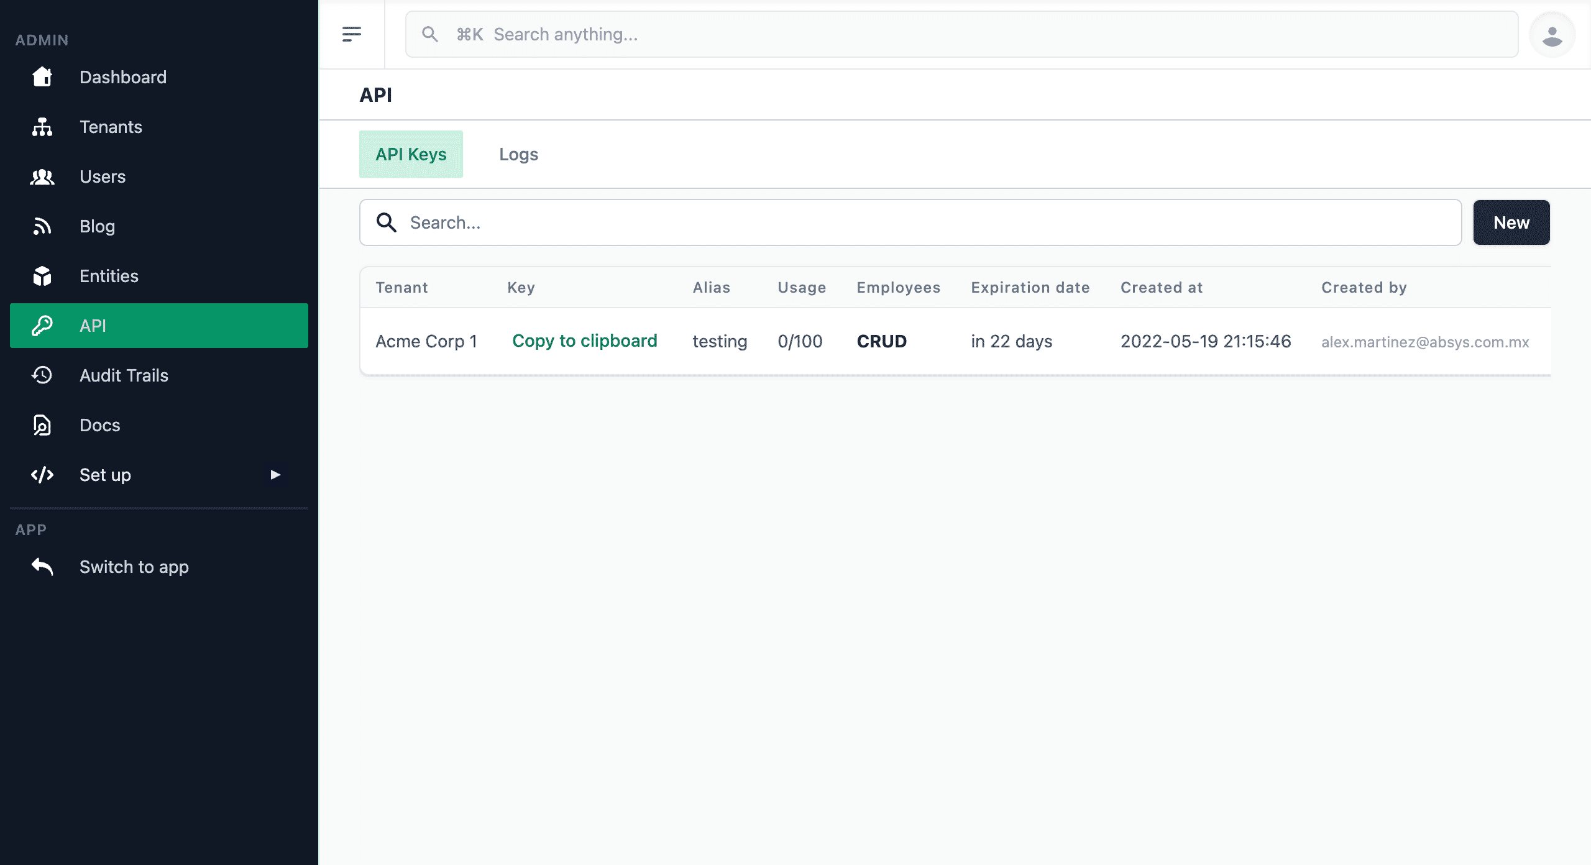Switch to the API Keys tab
1591x865 pixels.
411,154
